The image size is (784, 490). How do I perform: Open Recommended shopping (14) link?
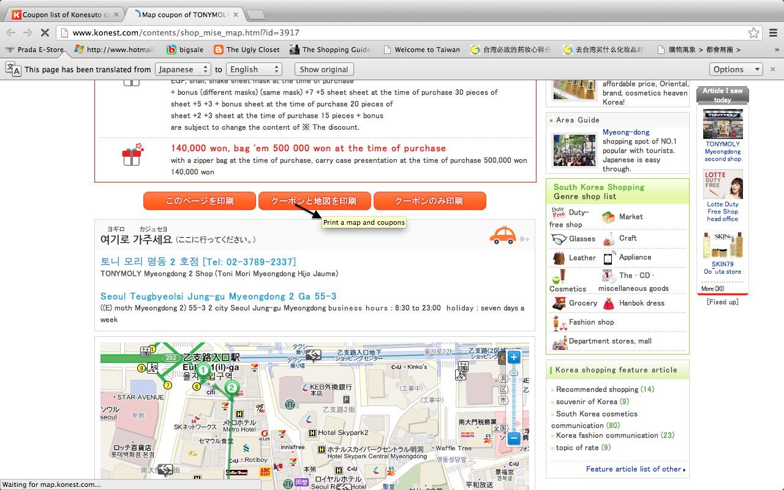(605, 390)
